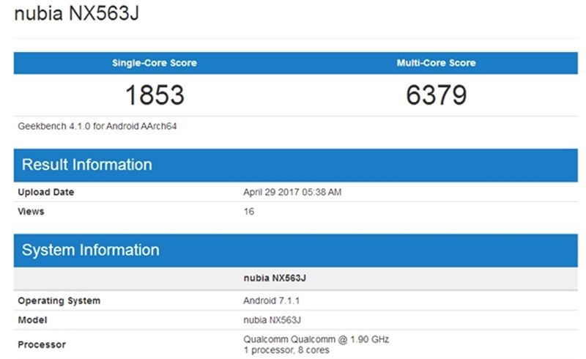This screenshot has height=359, width=586.
Task: Click the views count 16
Action: click(x=248, y=212)
